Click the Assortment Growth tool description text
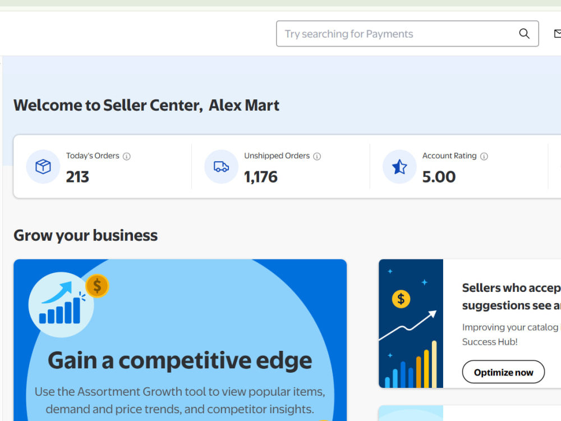The height and width of the screenshot is (421, 561). 180,400
